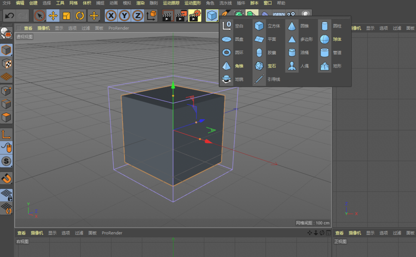
Task: Add a 人偶 figure primitive
Action: (x=298, y=66)
